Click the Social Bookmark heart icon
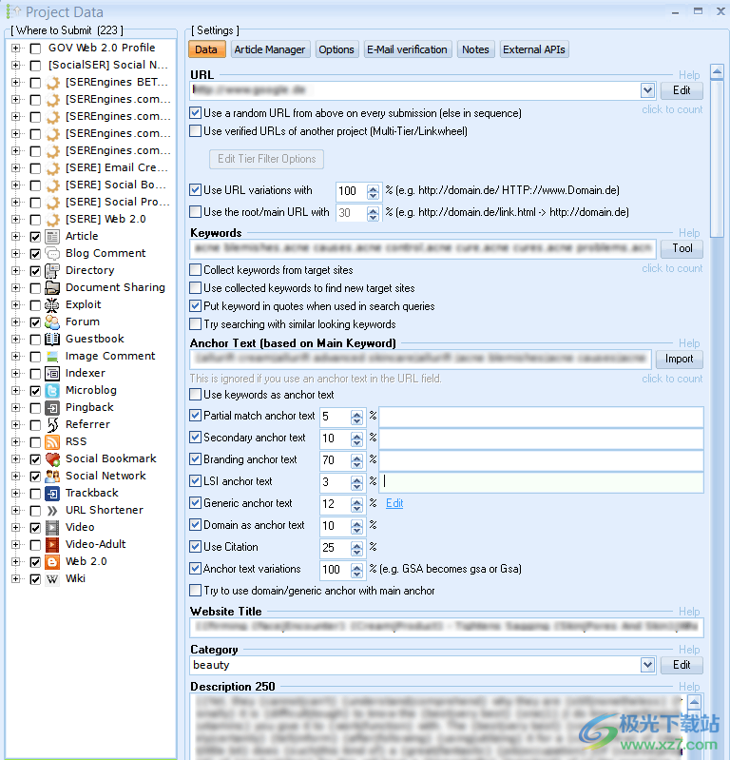This screenshot has width=730, height=760. pyautogui.click(x=52, y=459)
